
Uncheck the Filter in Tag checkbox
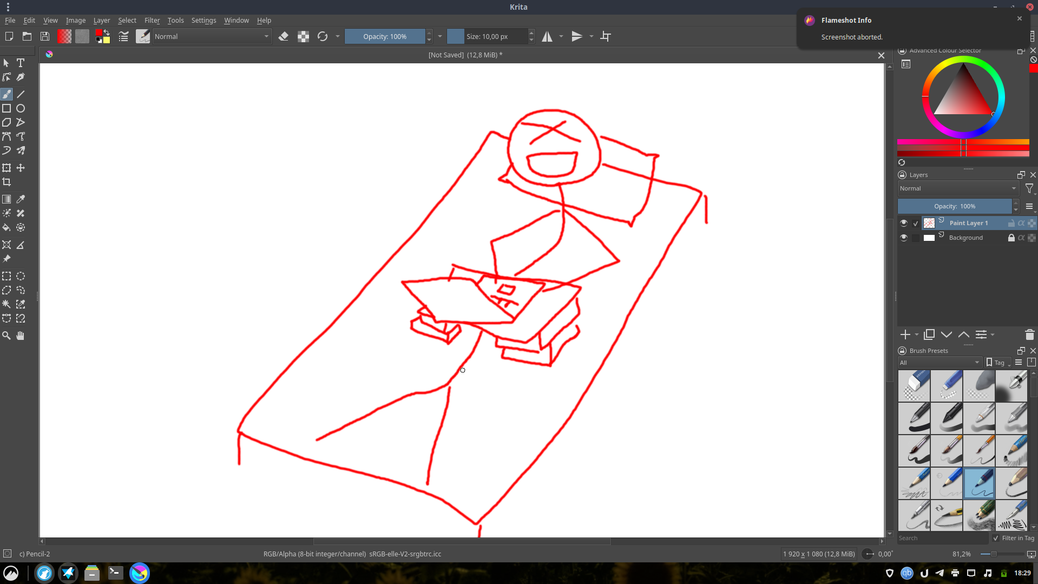[x=996, y=538]
